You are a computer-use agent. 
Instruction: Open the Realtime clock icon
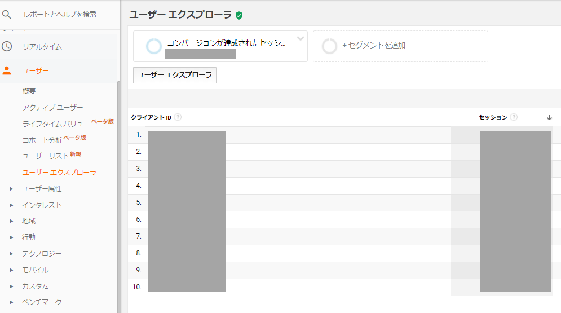(7, 46)
